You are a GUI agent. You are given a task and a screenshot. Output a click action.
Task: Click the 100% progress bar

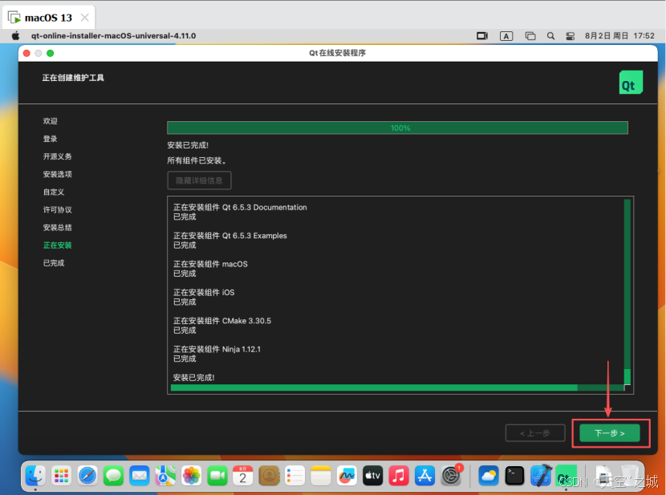[x=397, y=128]
